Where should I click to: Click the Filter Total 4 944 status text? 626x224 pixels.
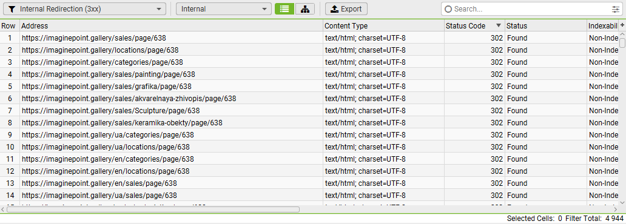click(x=594, y=219)
